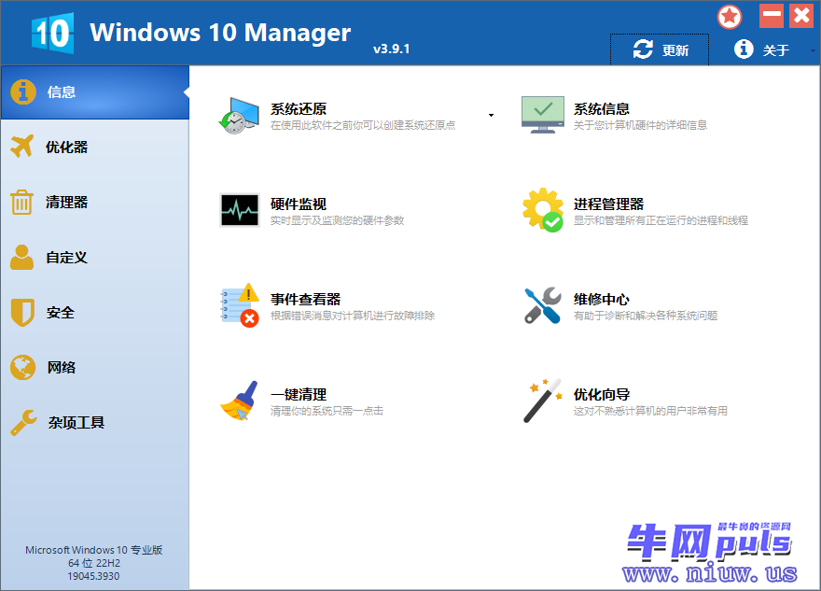This screenshot has height=591, width=821.
Task: Click the 优化向导 magic wand icon
Action: [543, 401]
